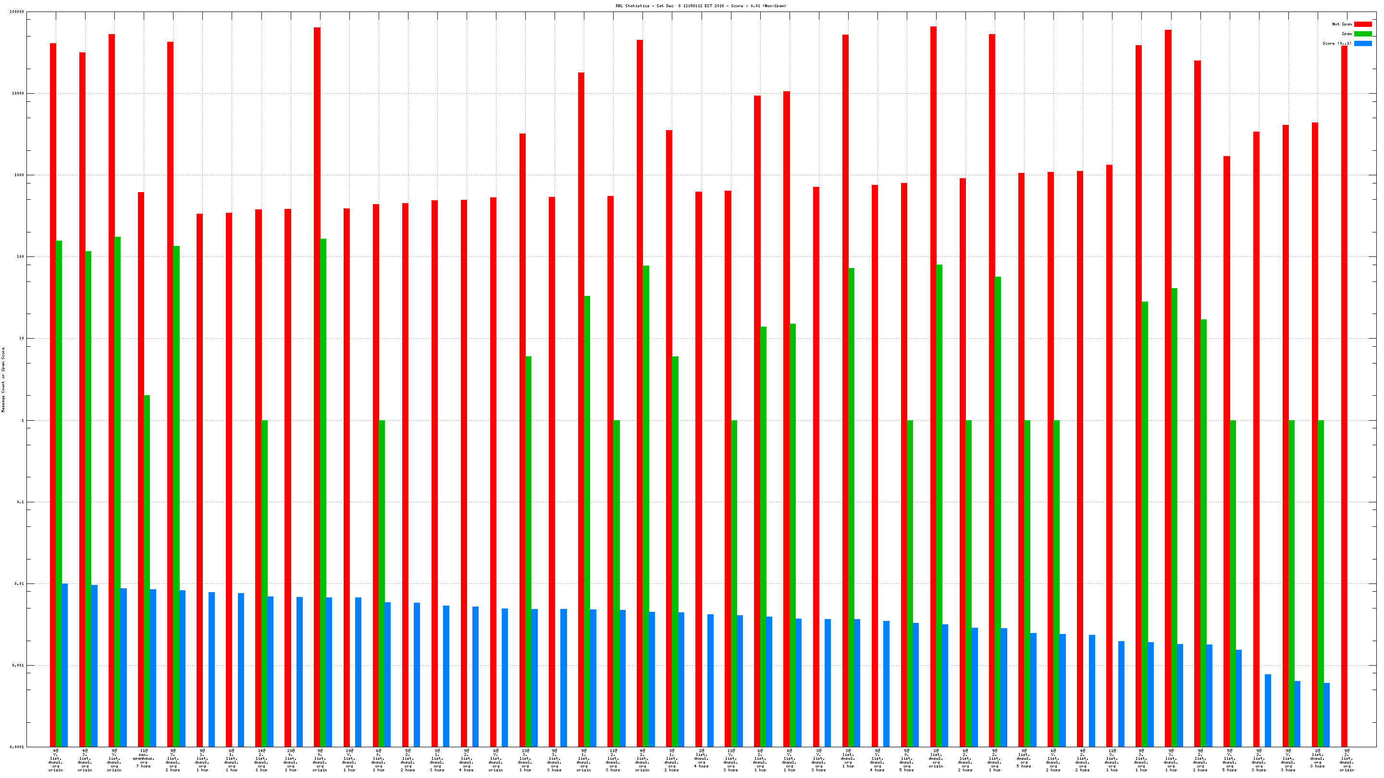Click the red bar above zen.spamhaus.org
This screenshot has width=1384, height=778.
point(141,467)
